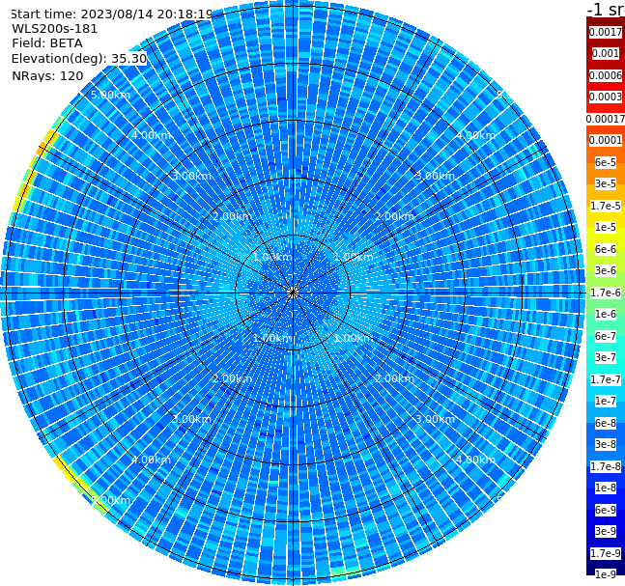Select the '1e-8' colorbar tick label
Image resolution: width=625 pixels, height=586 pixels.
pyautogui.click(x=606, y=488)
